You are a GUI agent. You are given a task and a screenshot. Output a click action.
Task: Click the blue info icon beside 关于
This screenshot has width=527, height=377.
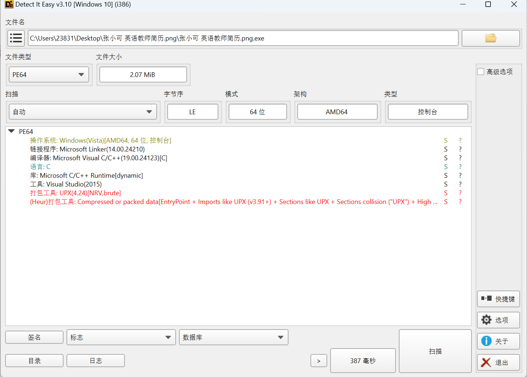(x=486, y=341)
